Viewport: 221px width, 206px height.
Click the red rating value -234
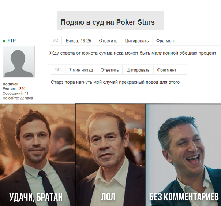pos(22,89)
